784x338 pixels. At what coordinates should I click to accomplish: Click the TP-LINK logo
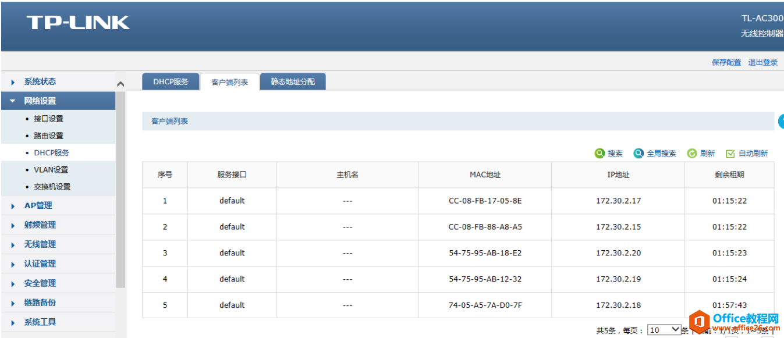(78, 23)
